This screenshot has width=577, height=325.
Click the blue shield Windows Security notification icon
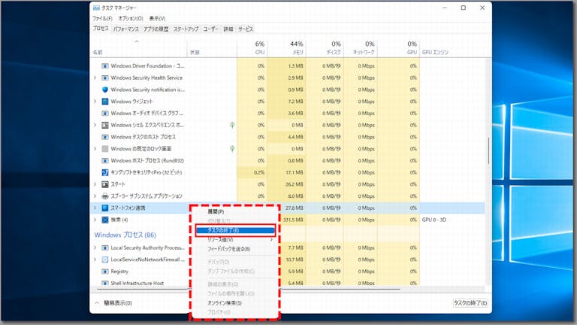[x=105, y=90]
